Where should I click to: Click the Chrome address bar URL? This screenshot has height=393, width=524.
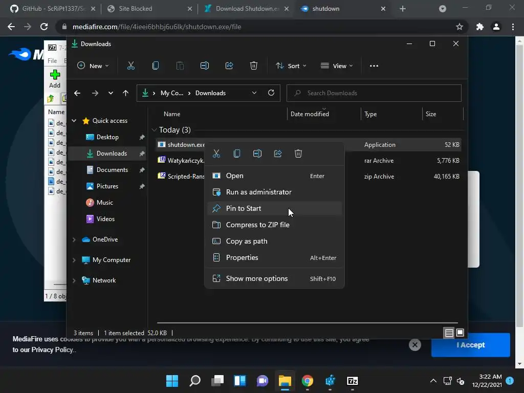157,27
